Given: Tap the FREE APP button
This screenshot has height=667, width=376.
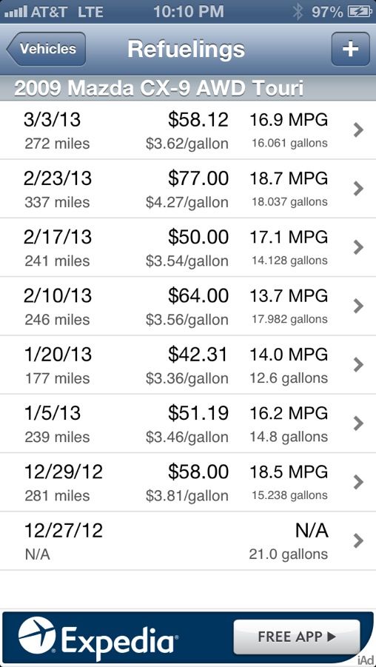Looking at the screenshot, I should 297,637.
